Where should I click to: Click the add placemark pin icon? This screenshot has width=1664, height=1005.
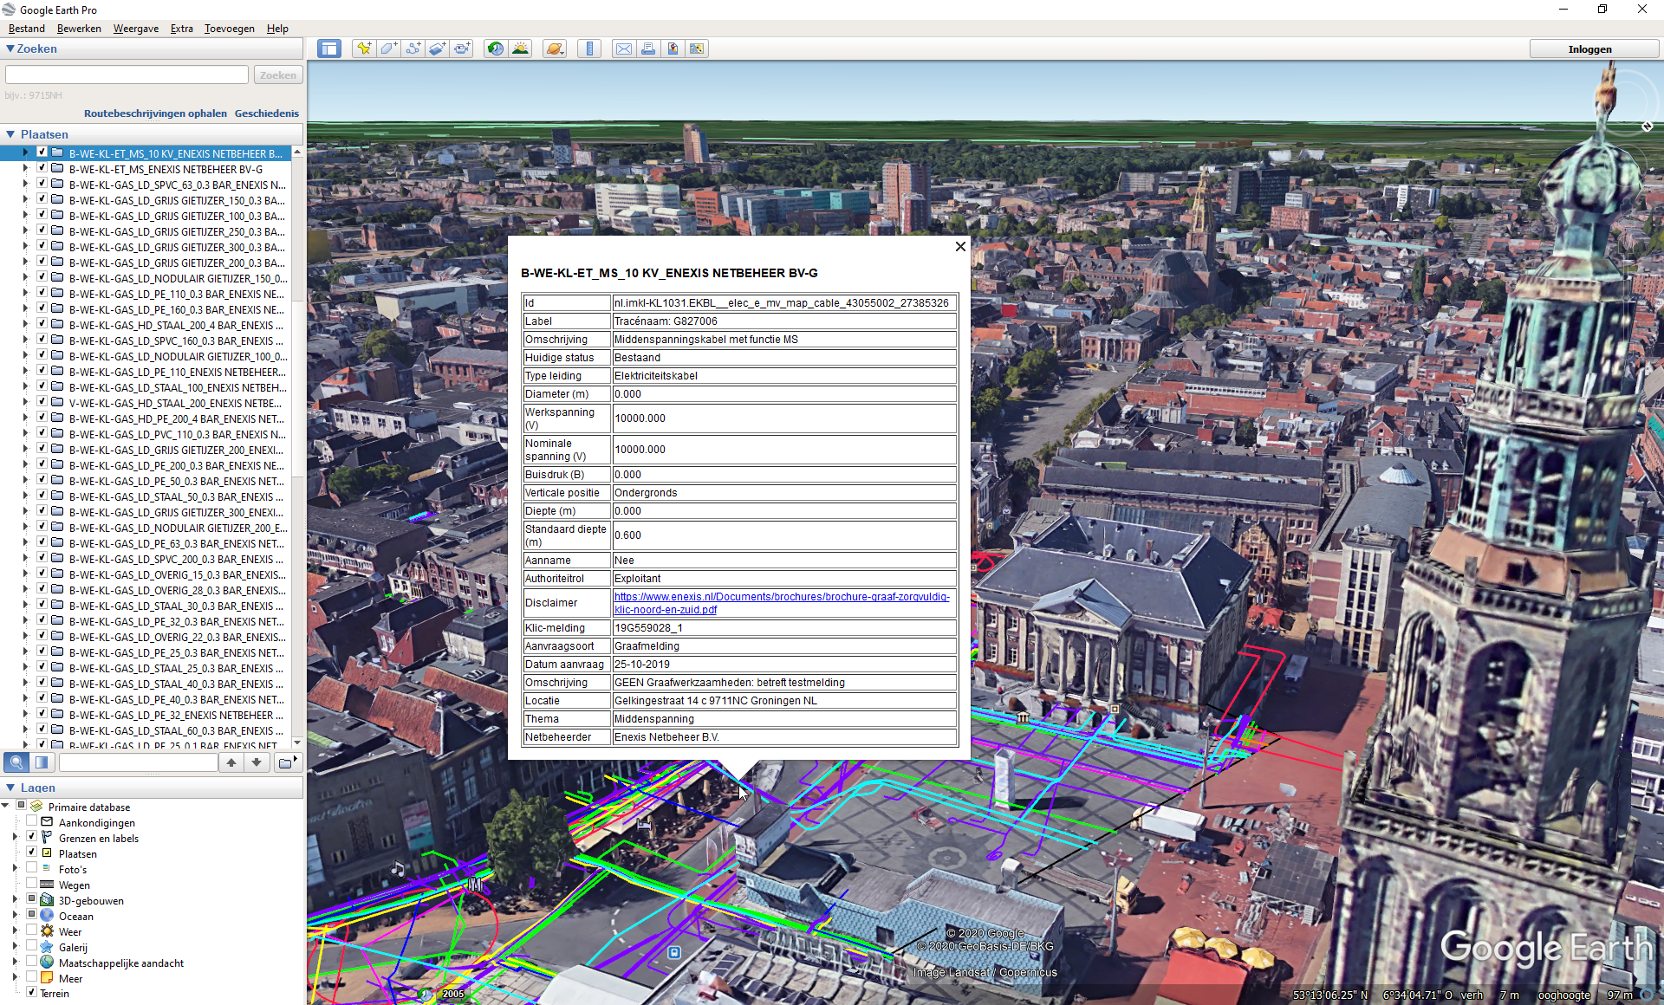(364, 49)
